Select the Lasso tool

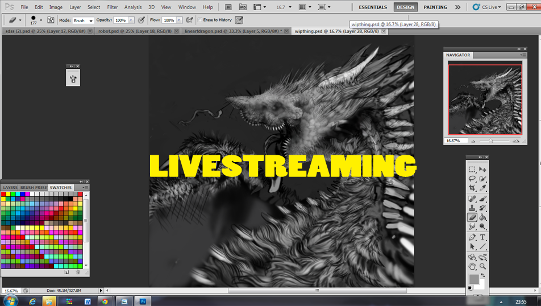tap(472, 179)
